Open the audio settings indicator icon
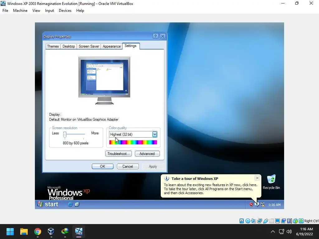The height and width of the screenshot is (239, 319). coord(254,221)
